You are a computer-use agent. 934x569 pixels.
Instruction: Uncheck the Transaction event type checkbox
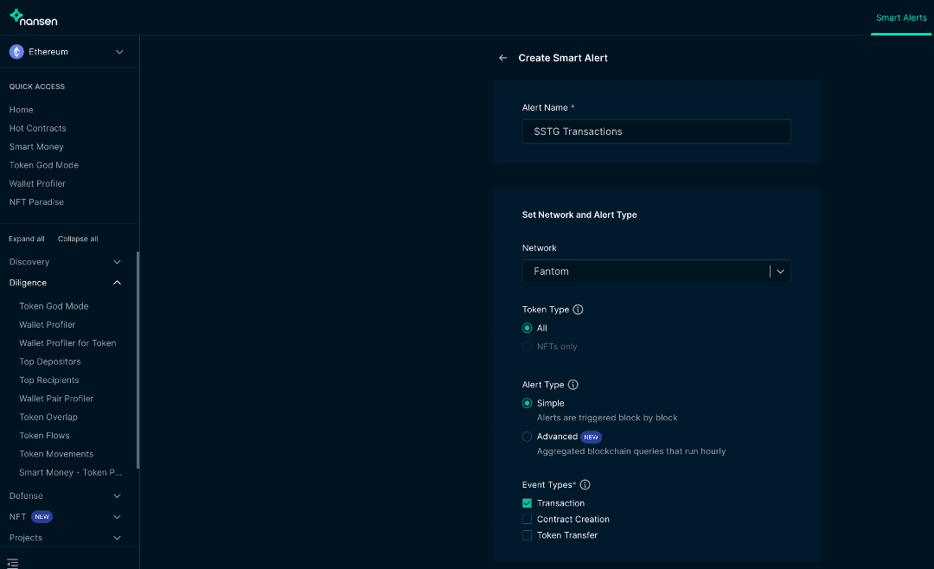527,503
